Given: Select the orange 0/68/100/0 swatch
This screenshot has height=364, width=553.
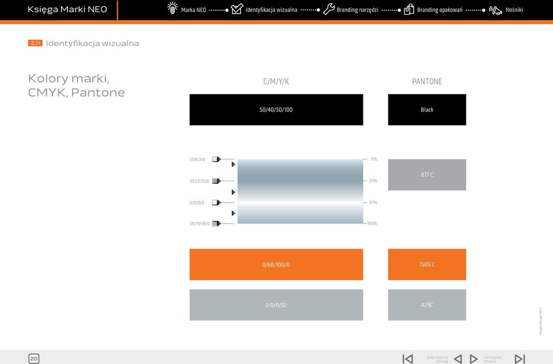Looking at the screenshot, I should pos(276,265).
